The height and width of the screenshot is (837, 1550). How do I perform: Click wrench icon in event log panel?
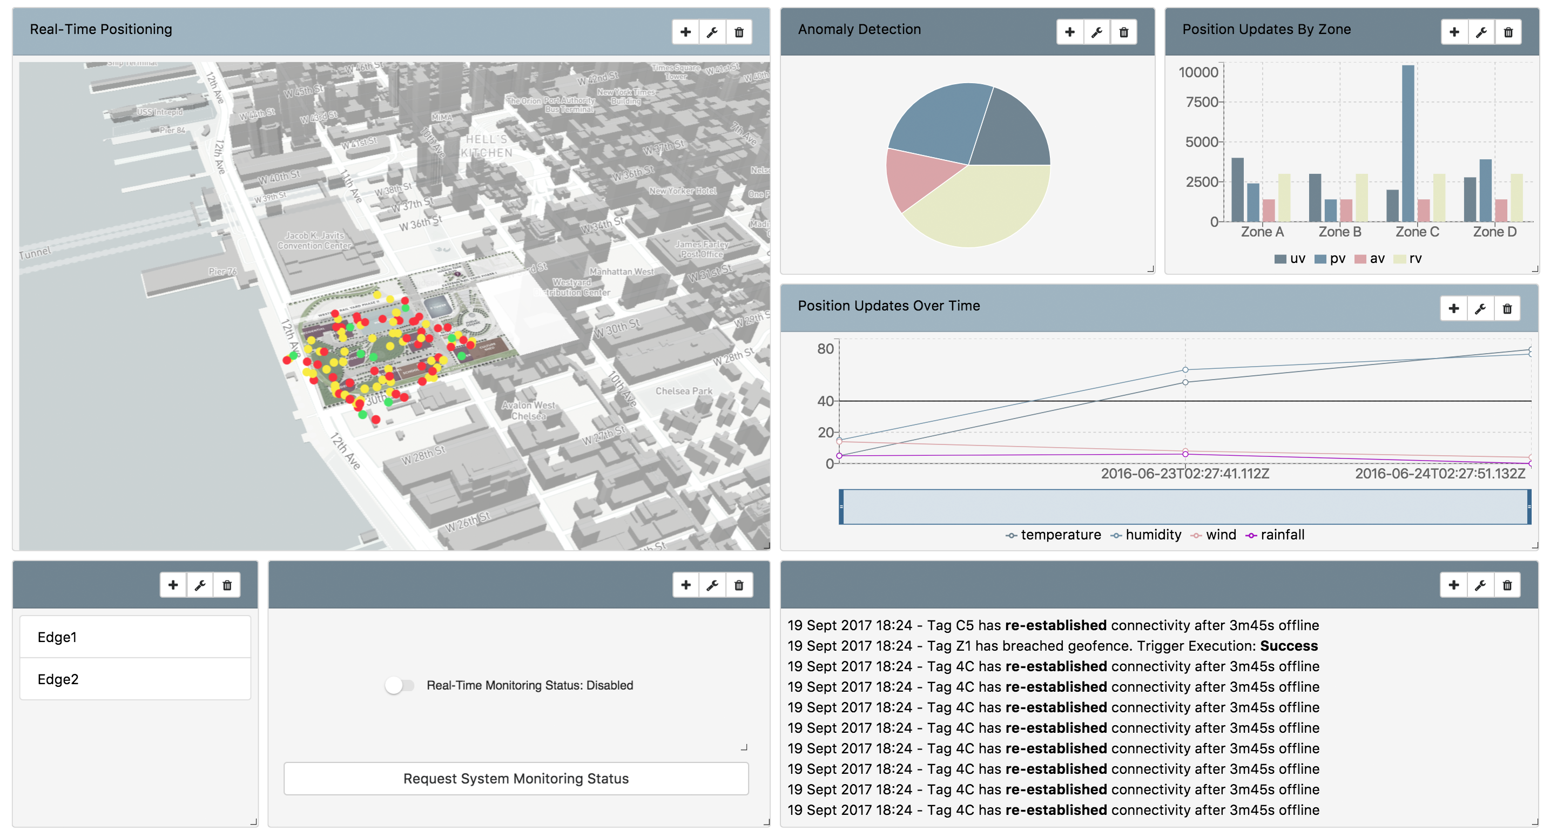click(x=1480, y=585)
